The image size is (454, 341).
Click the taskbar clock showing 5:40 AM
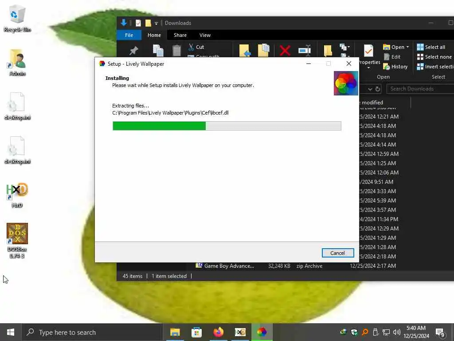(x=416, y=332)
